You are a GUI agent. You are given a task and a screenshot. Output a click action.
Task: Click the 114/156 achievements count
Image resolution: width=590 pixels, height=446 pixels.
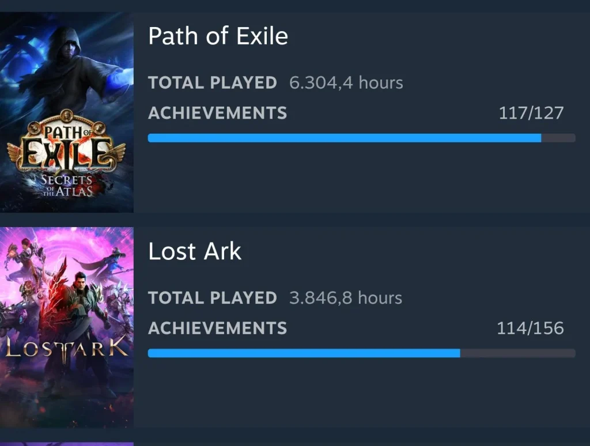click(530, 328)
